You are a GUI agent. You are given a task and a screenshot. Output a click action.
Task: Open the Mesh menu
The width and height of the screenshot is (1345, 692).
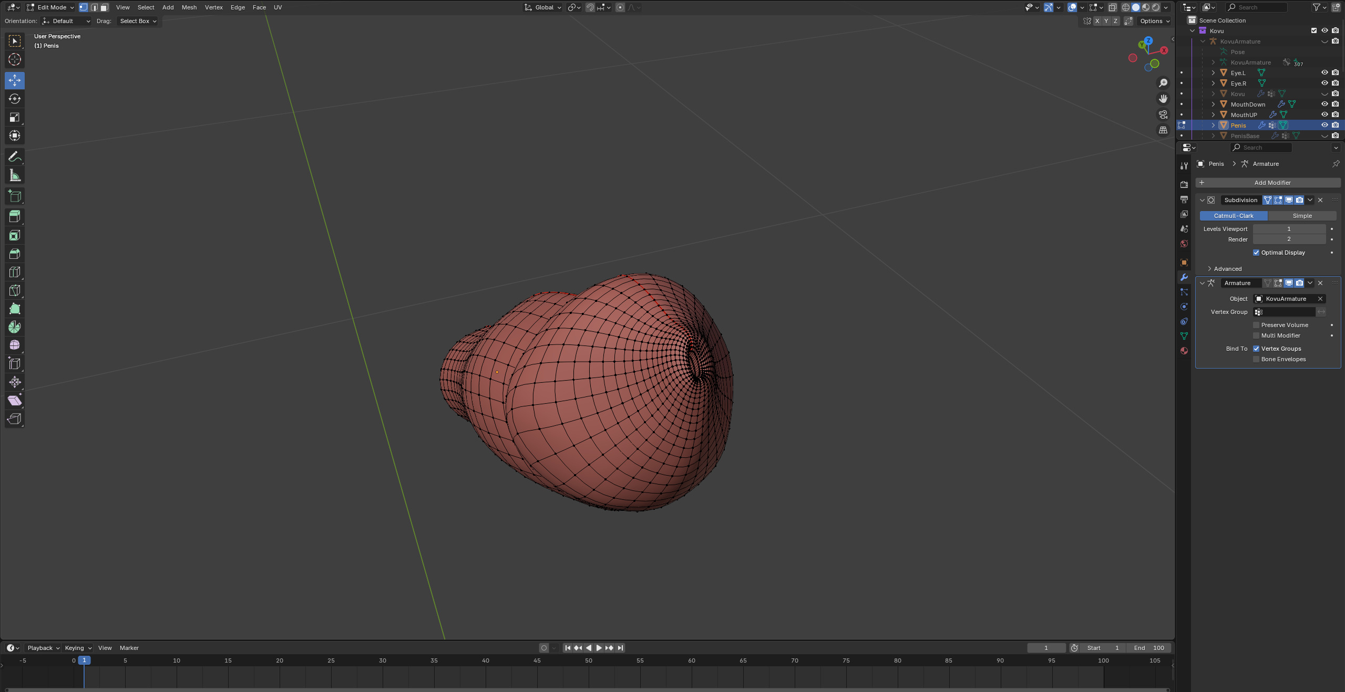pos(189,7)
